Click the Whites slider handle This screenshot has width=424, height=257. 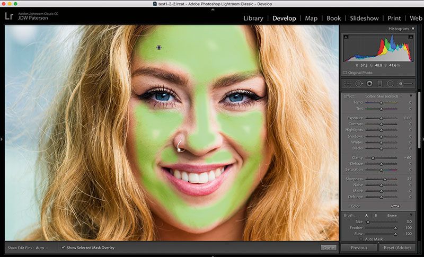coord(381,143)
